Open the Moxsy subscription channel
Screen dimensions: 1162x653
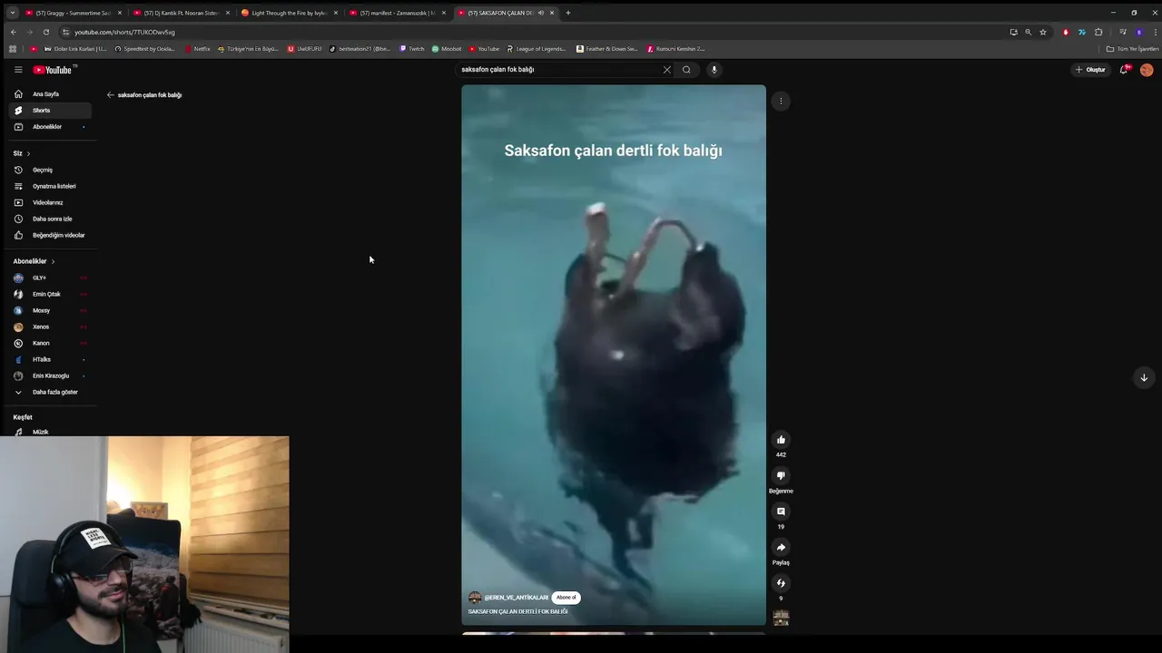[x=50, y=310]
